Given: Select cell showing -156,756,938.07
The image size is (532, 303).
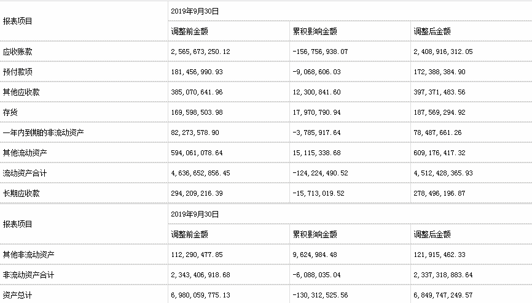Looking at the screenshot, I should coord(321,52).
